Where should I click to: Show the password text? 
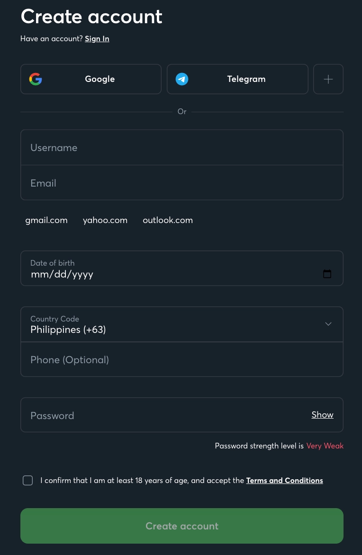click(322, 414)
